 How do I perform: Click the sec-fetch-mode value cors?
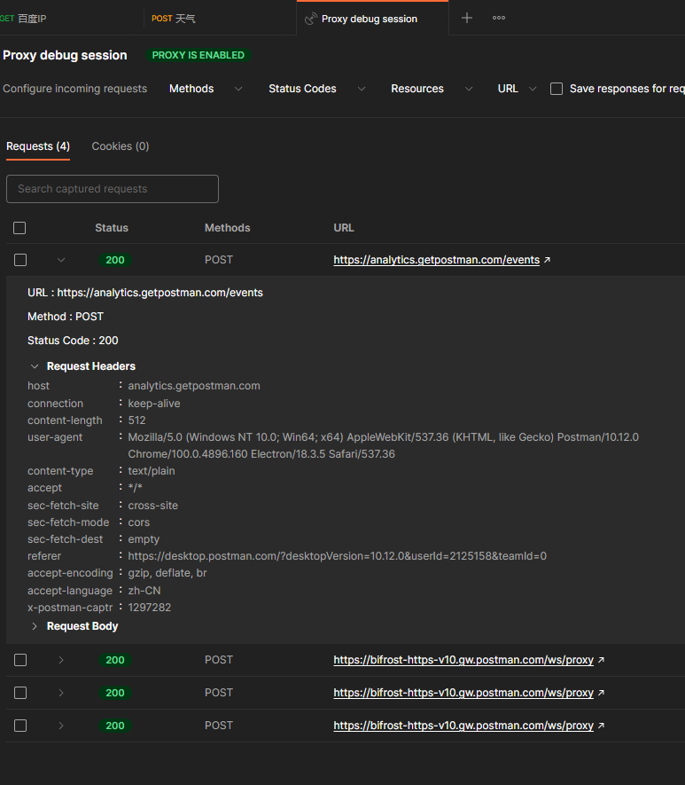coord(139,522)
